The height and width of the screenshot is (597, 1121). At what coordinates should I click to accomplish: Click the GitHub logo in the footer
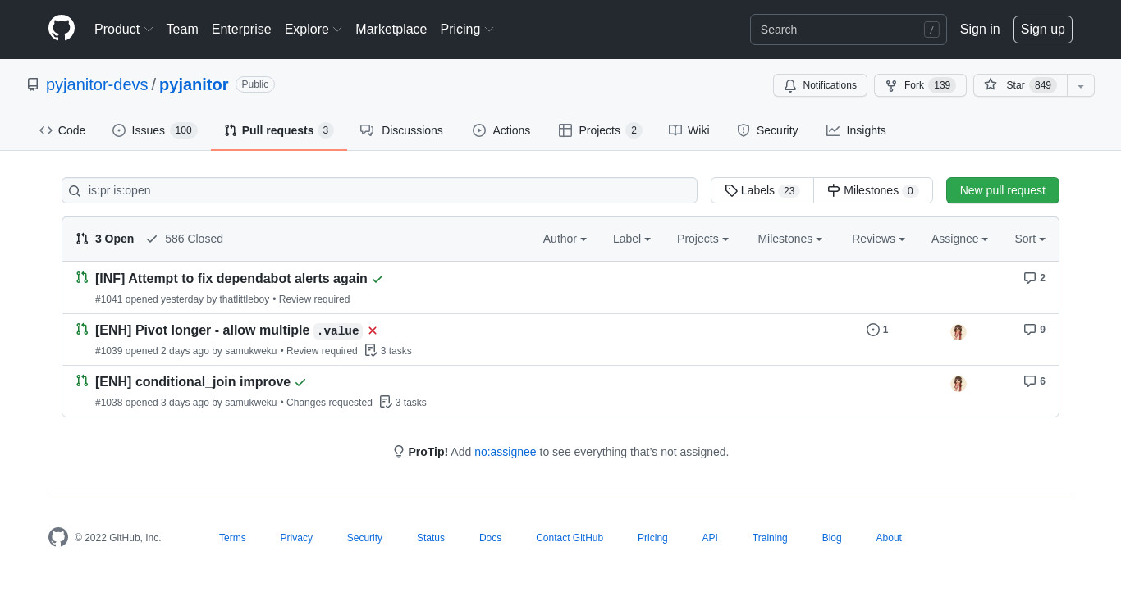pos(58,537)
